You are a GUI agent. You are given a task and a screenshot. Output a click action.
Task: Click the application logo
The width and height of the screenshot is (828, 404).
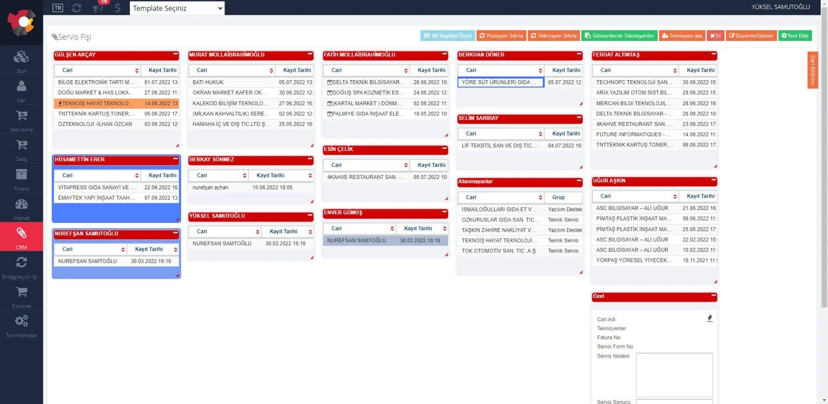tap(21, 22)
